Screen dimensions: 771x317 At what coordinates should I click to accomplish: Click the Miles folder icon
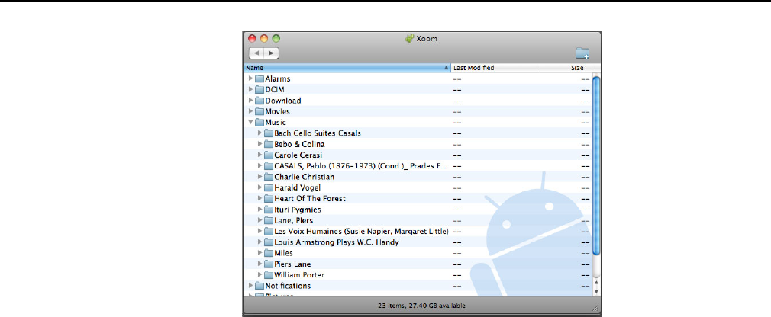point(269,253)
